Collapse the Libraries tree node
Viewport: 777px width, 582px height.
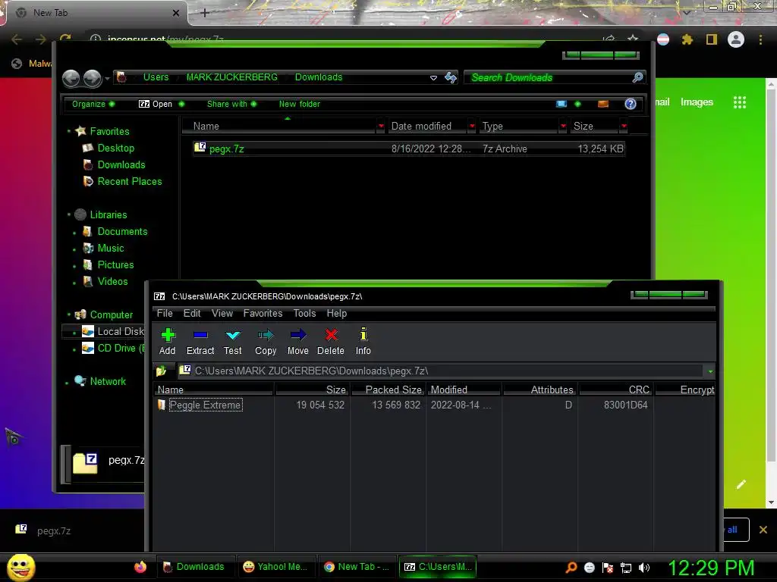(68, 214)
